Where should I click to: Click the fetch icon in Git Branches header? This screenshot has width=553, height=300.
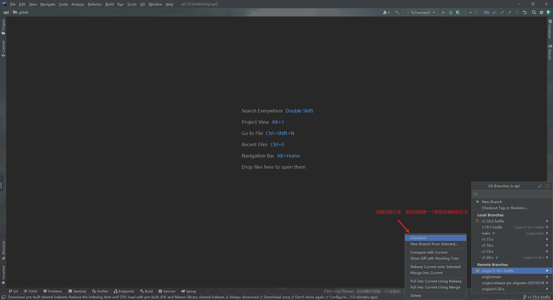(540, 186)
